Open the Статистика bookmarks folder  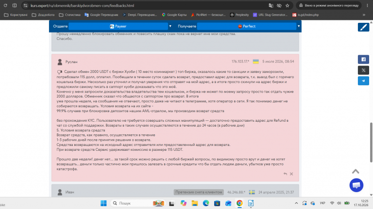click(x=70, y=15)
